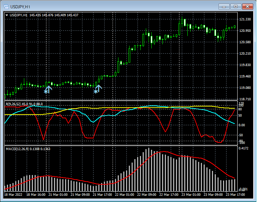Select the second blue up arrow signal
Viewport: 257px width, 202px height.
point(99,89)
